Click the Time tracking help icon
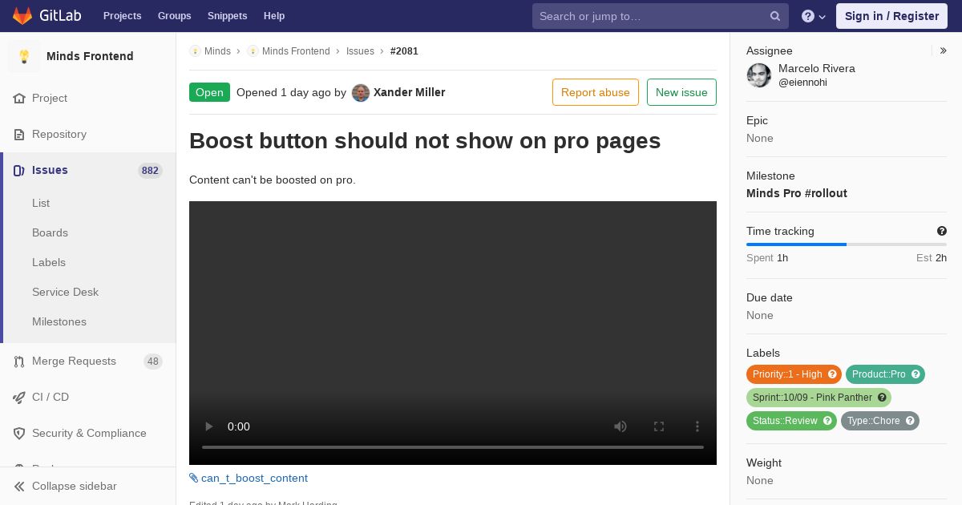 (x=942, y=231)
